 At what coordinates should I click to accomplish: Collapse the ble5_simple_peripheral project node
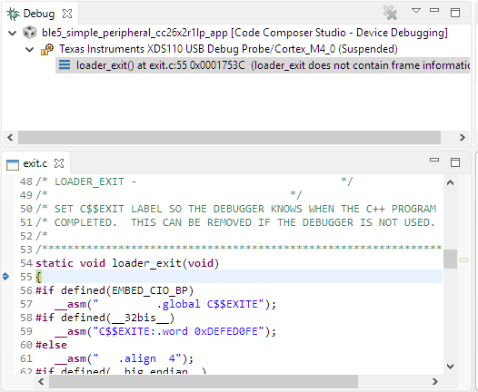pos(12,33)
